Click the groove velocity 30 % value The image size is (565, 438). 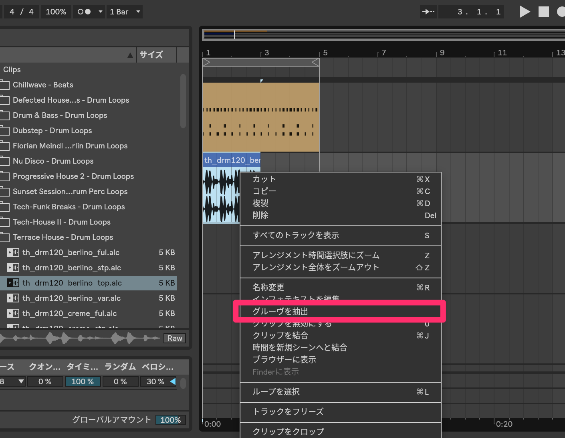155,382
